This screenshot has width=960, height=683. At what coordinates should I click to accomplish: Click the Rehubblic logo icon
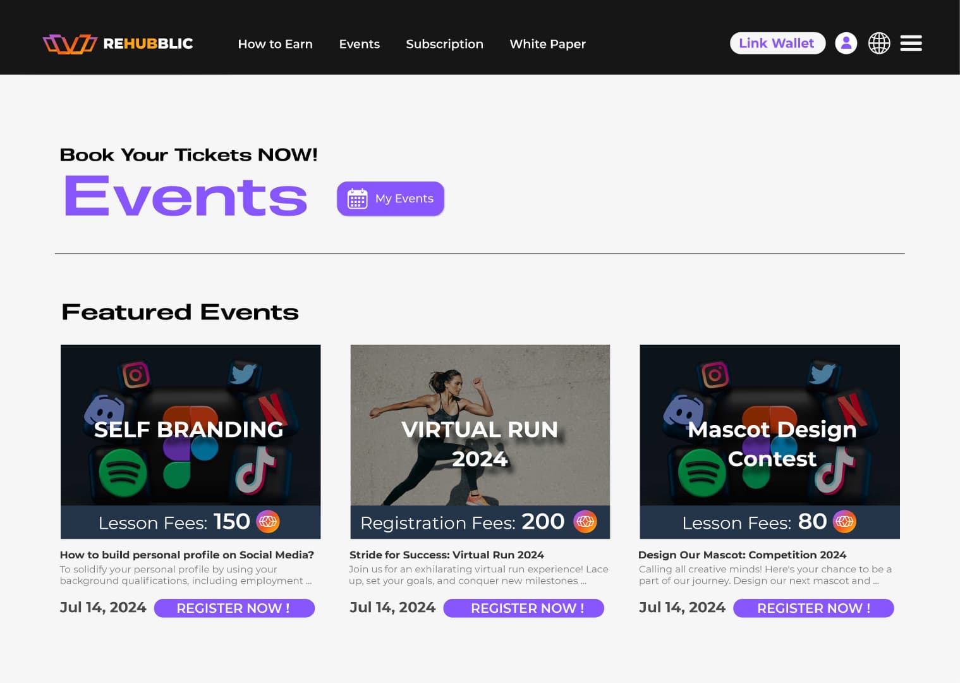pyautogui.click(x=70, y=44)
